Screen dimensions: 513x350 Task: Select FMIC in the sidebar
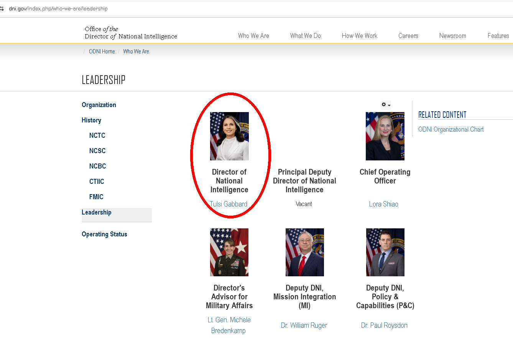click(96, 197)
